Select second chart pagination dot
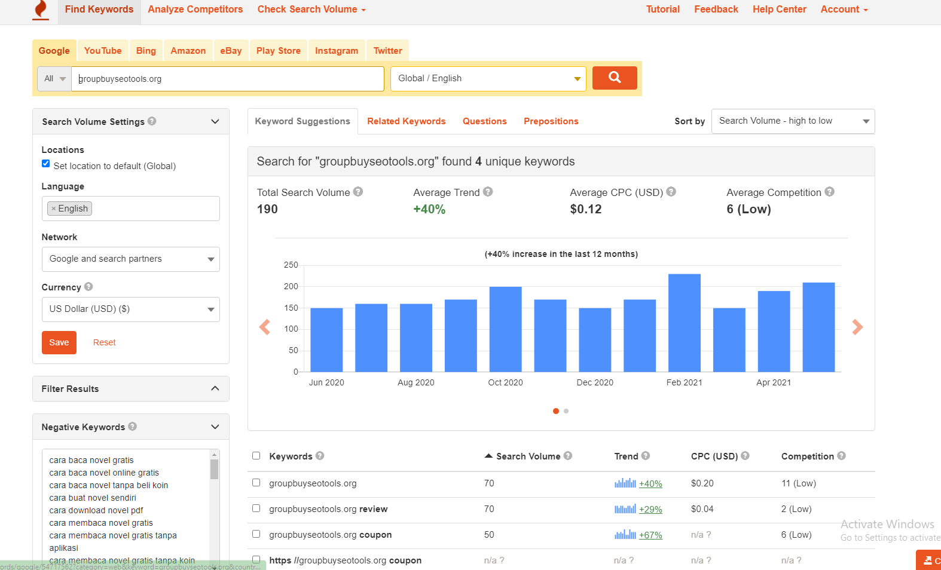Viewport: 941px width, 570px height. coord(566,411)
